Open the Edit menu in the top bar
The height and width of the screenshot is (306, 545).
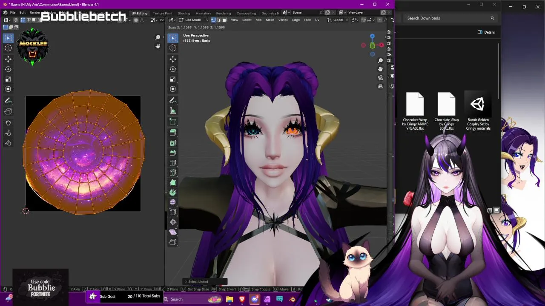(x=23, y=12)
